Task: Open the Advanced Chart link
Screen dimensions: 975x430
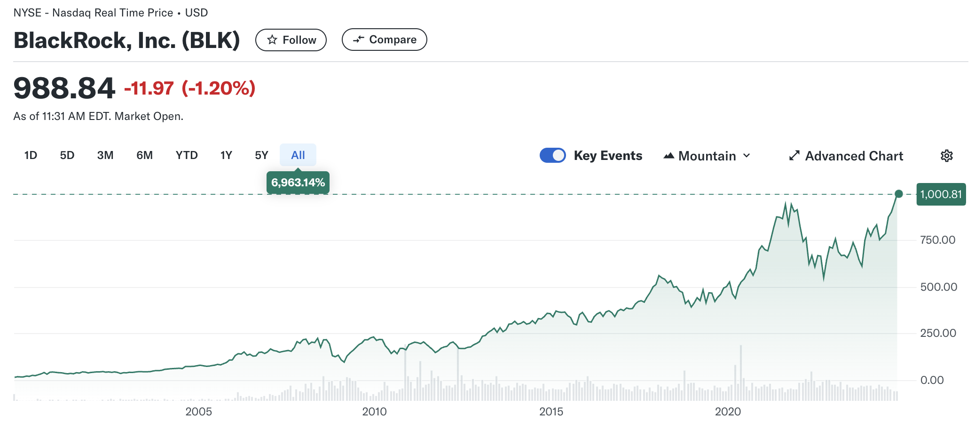Action: click(x=846, y=156)
